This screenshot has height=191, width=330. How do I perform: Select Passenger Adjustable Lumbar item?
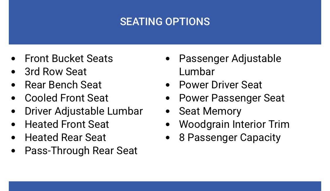(x=230, y=59)
